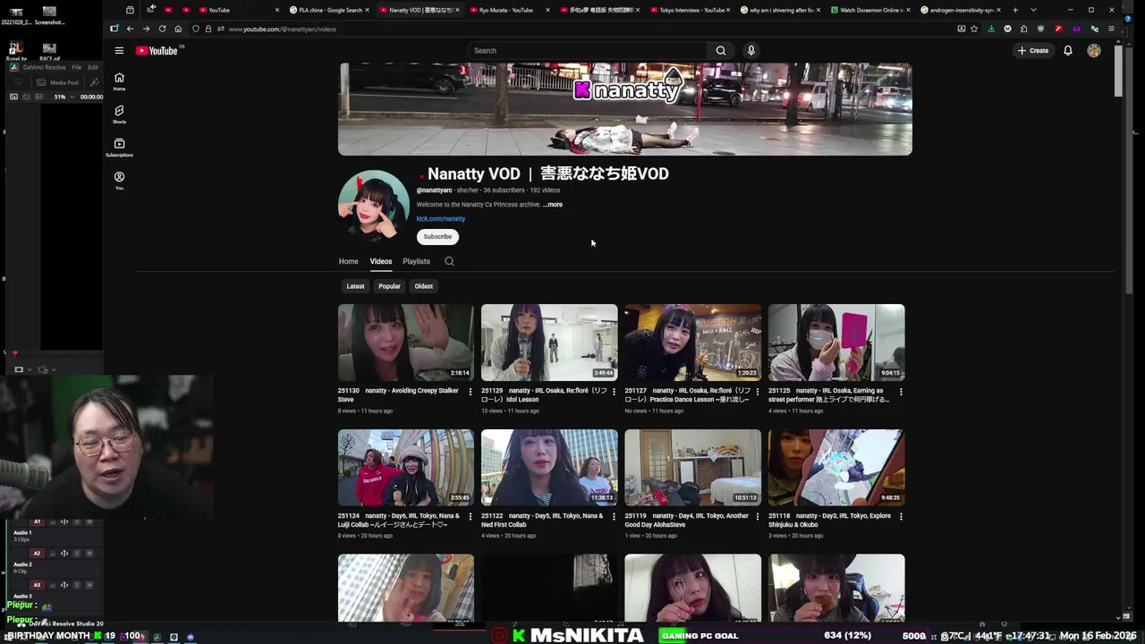Go to the browser home page
The height and width of the screenshot is (644, 1145).
(178, 29)
